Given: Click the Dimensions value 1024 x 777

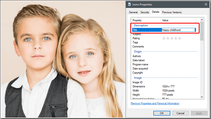Looking at the screenshot, I should [168, 86].
